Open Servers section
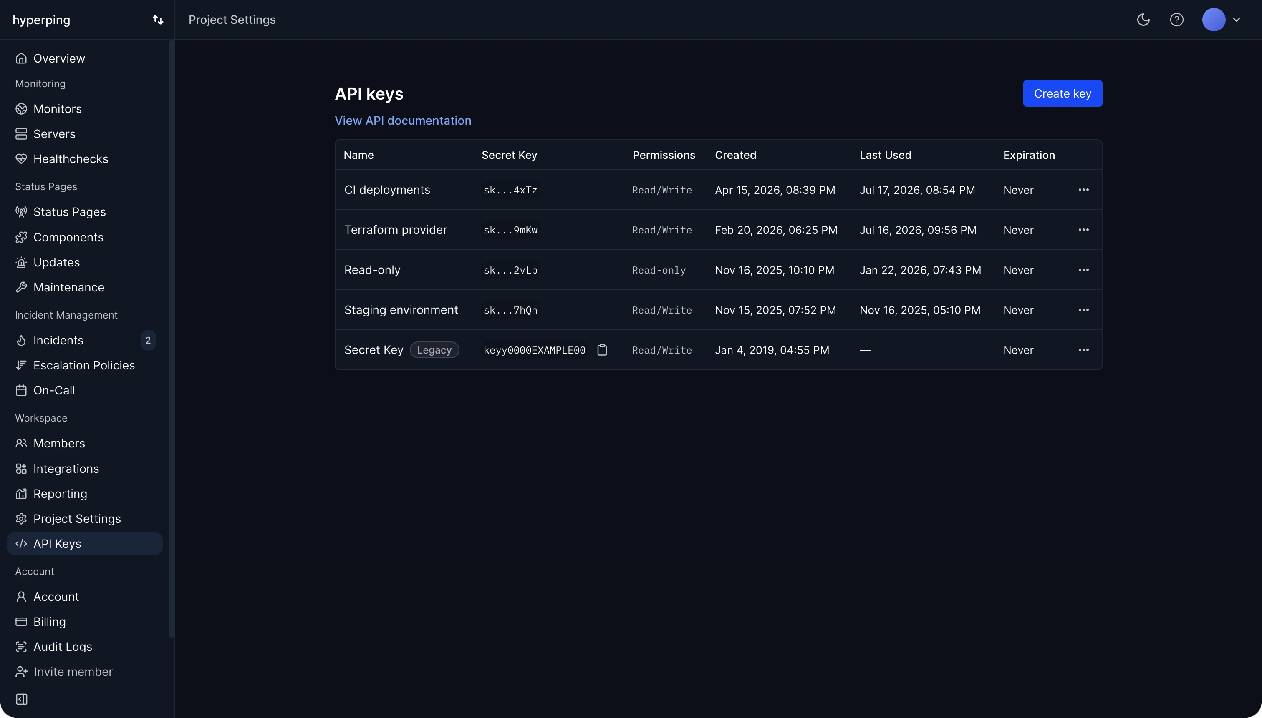1262x718 pixels. (x=85, y=134)
